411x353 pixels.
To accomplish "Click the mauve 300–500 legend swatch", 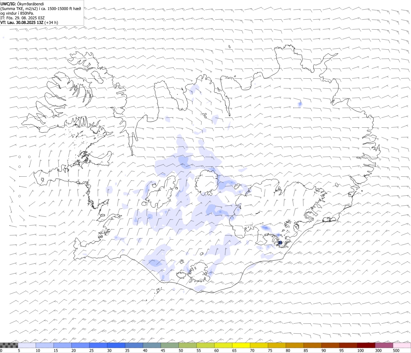I will [x=384, y=345].
